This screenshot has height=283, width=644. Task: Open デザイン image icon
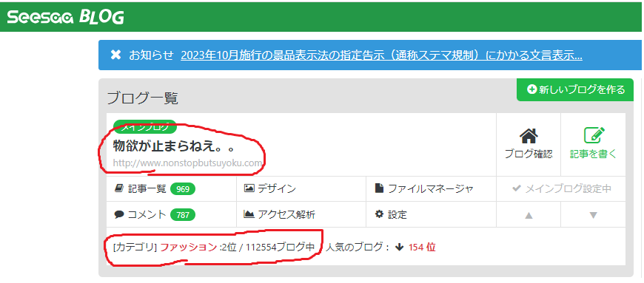249,188
